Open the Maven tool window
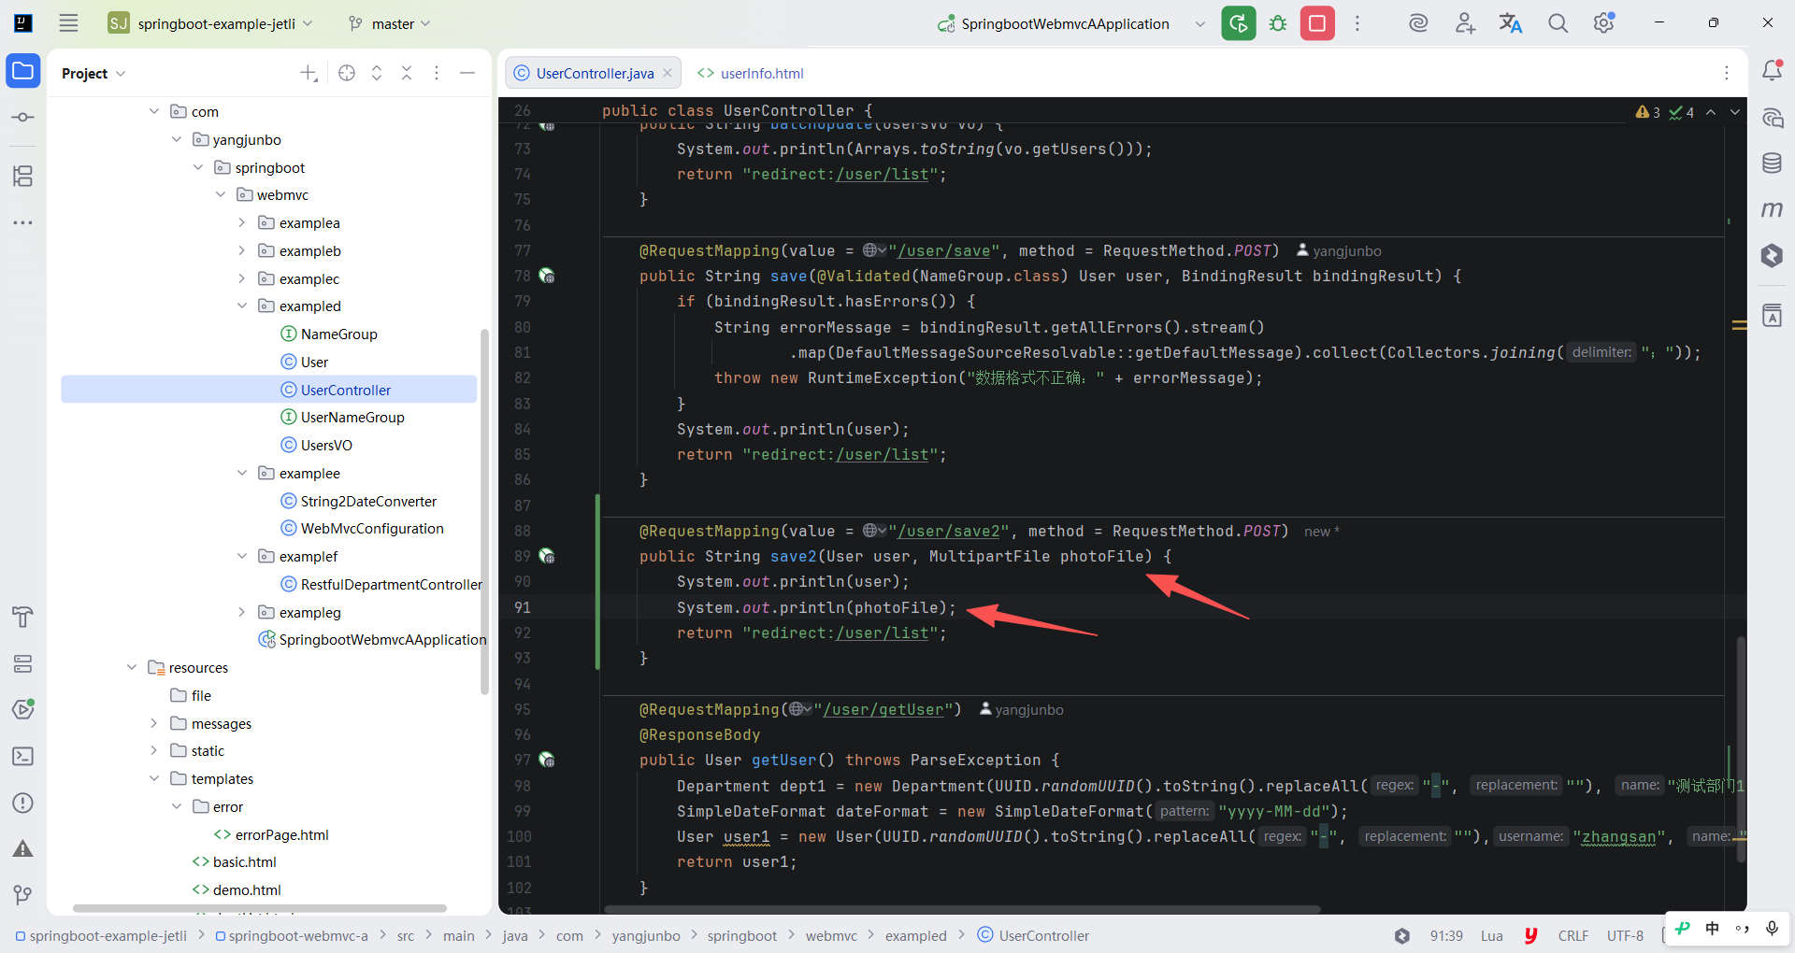The image size is (1795, 953). click(1772, 209)
